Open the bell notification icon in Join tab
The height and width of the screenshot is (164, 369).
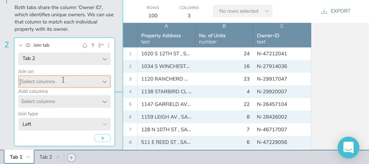tap(85, 45)
